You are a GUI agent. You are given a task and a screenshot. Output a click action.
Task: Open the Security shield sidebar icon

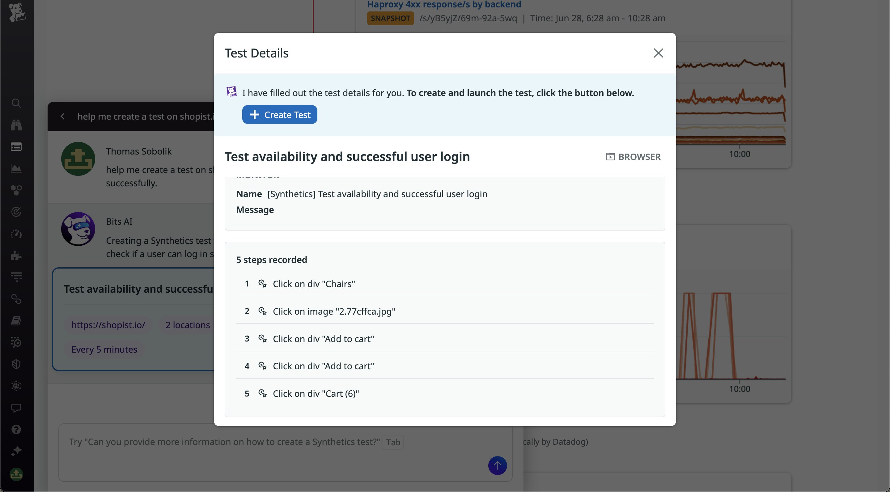(16, 364)
